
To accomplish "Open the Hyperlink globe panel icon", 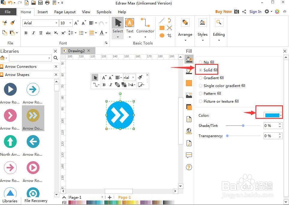I will (189, 131).
